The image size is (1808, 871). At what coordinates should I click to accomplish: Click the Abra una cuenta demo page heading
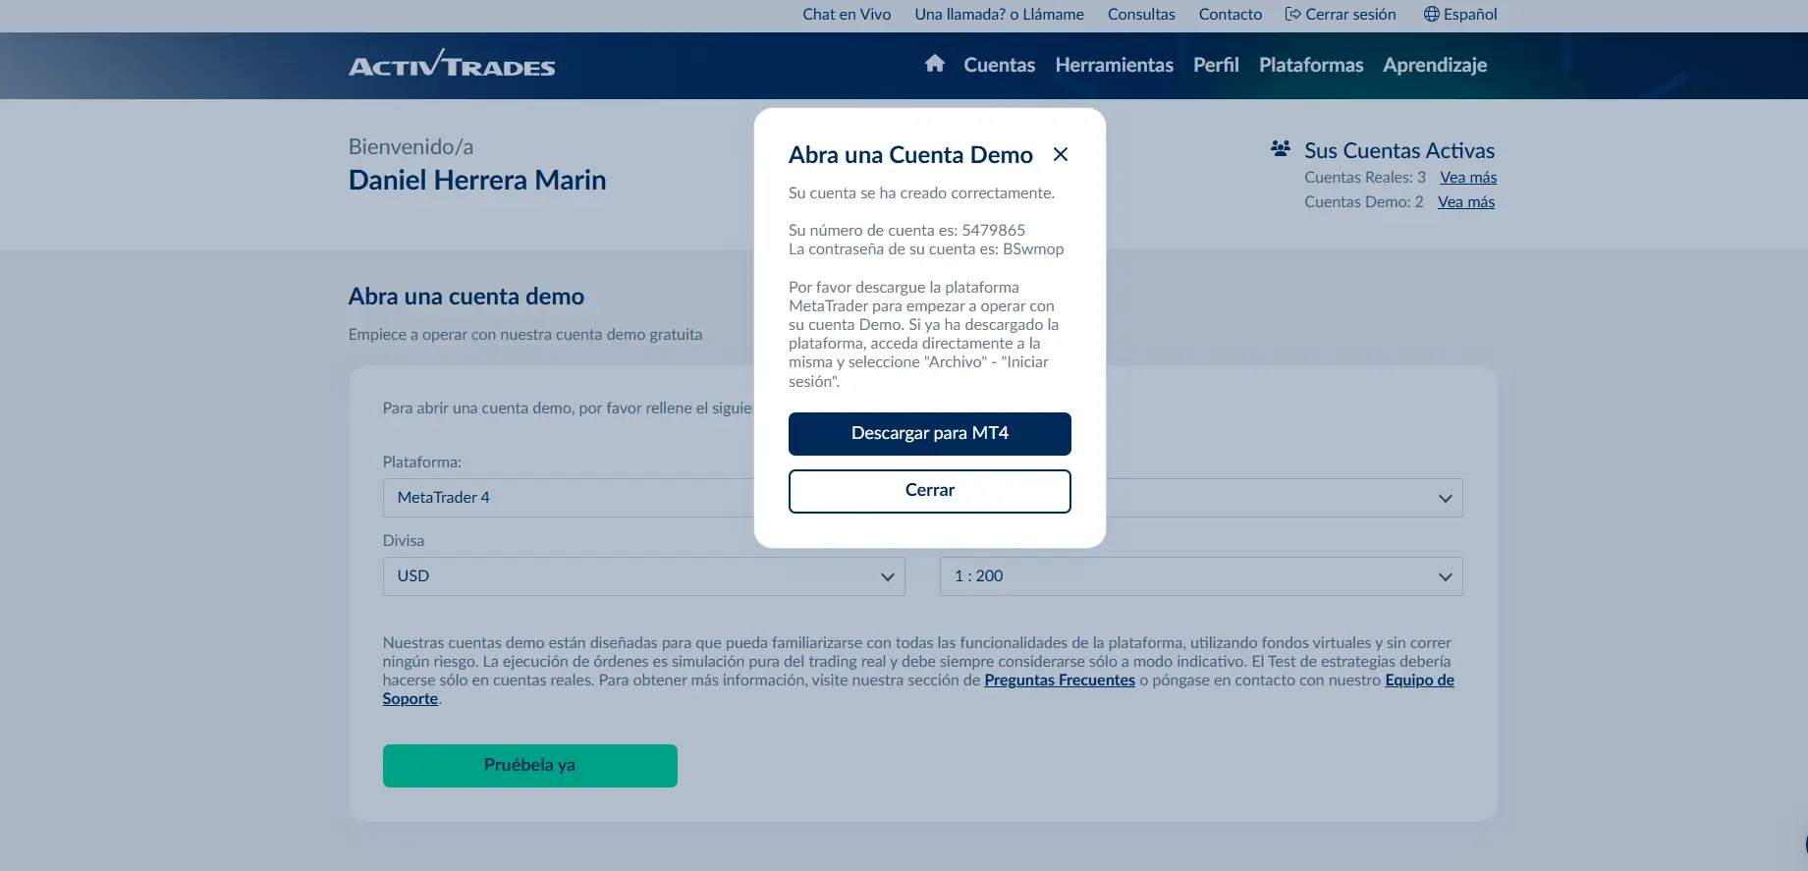tap(466, 297)
